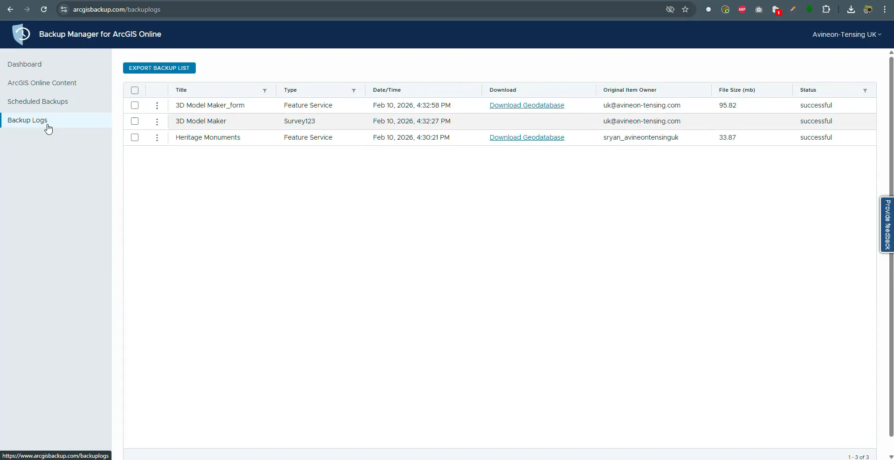Image resolution: width=894 pixels, height=460 pixels.
Task: Filter the Status column
Action: coord(865,90)
